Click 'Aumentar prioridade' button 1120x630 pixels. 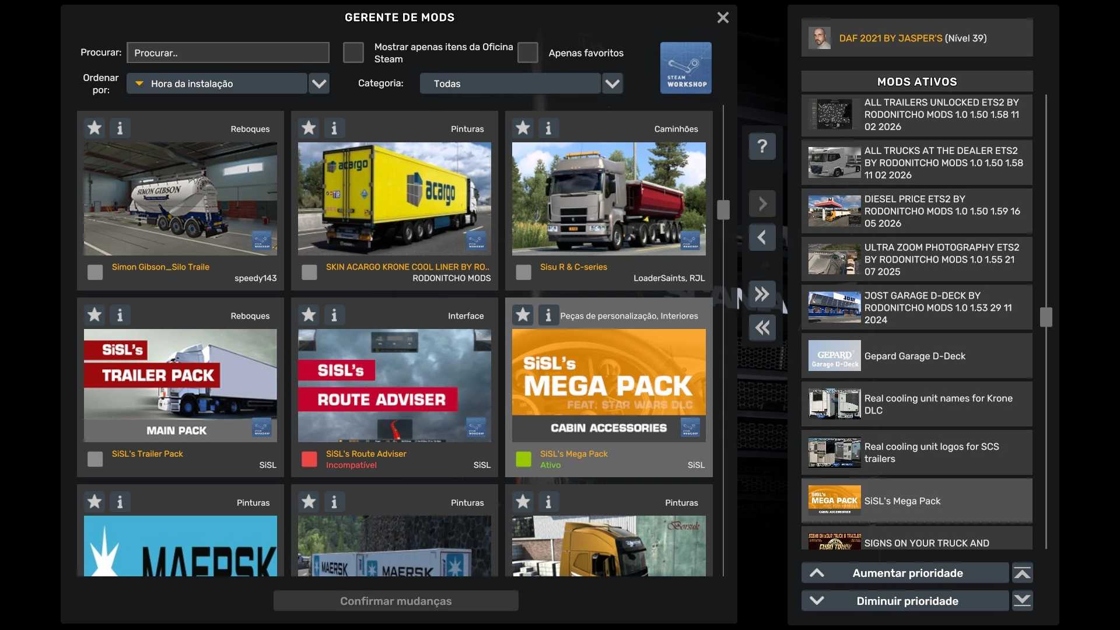point(905,573)
